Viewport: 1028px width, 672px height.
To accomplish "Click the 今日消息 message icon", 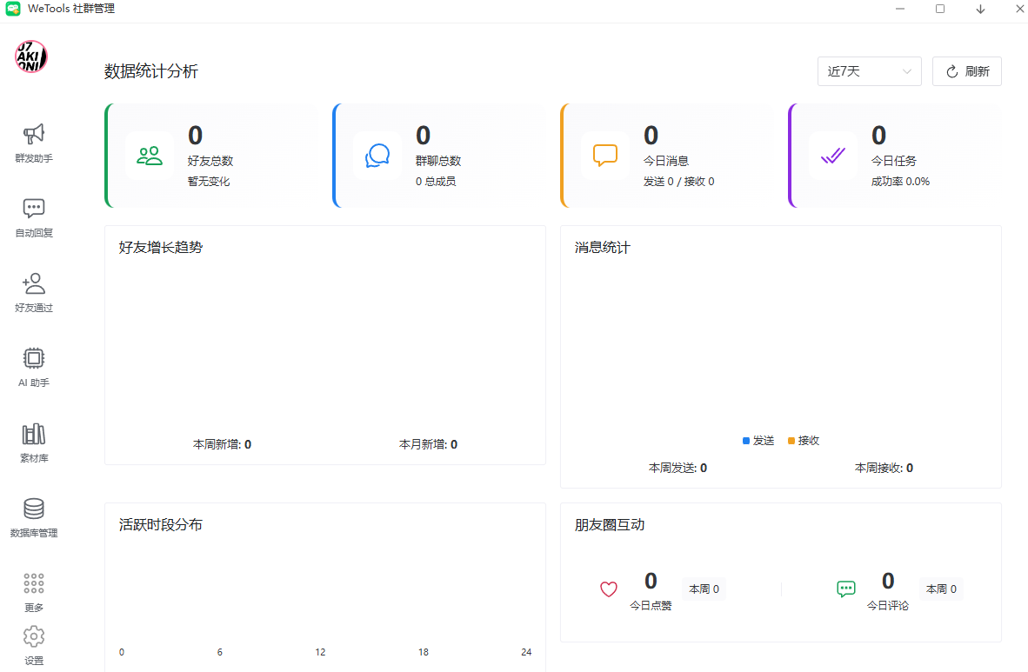I will pyautogui.click(x=605, y=156).
